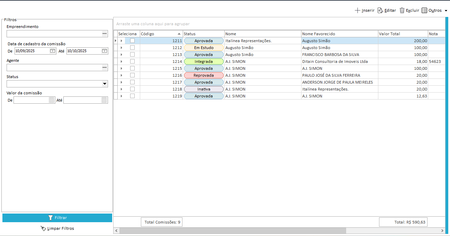Open the Empreendimento lookup ellipsis button
The image size is (450, 236).
105,34
